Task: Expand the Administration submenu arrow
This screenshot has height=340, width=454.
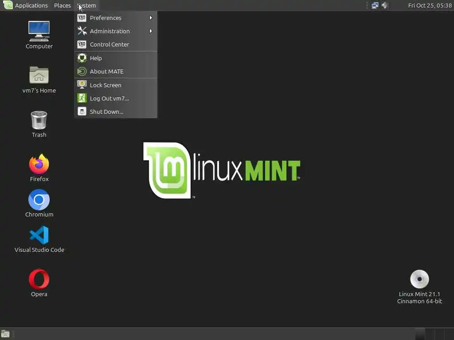Action: tap(151, 31)
